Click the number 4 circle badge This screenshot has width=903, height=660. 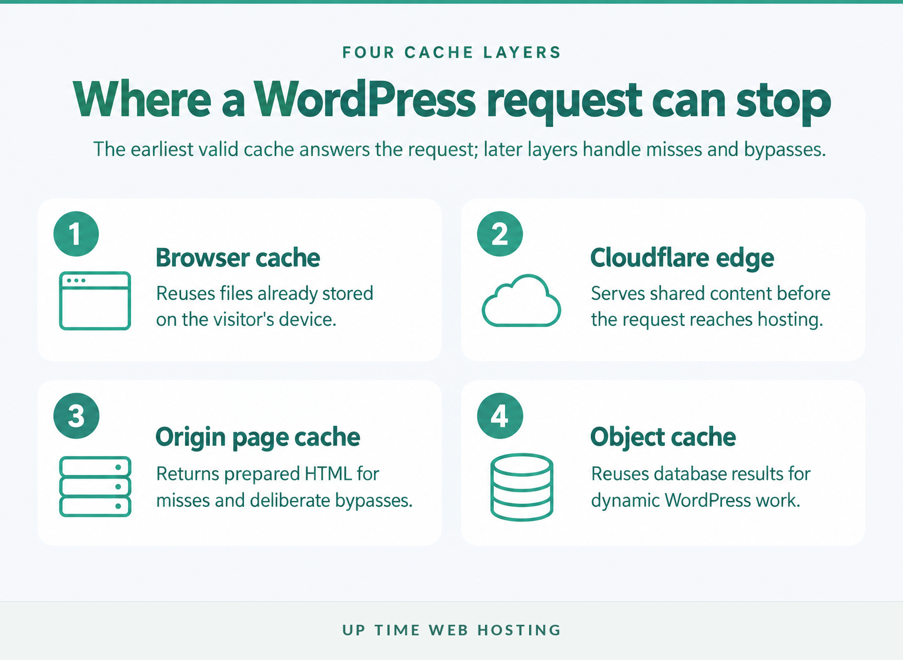(500, 416)
